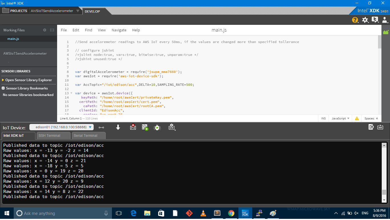Split the editor view from Working Files

pos(52,30)
